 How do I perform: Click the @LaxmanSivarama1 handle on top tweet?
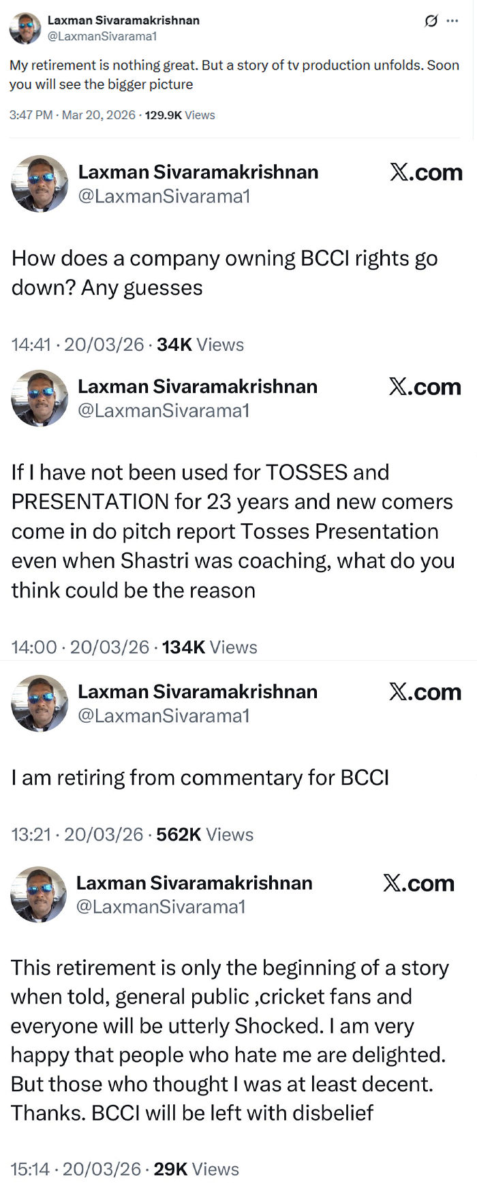click(x=102, y=36)
